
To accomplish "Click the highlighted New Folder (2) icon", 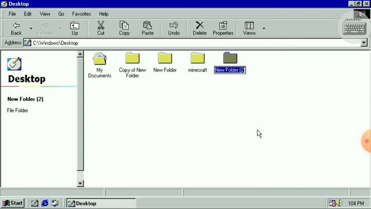I will tap(230, 57).
